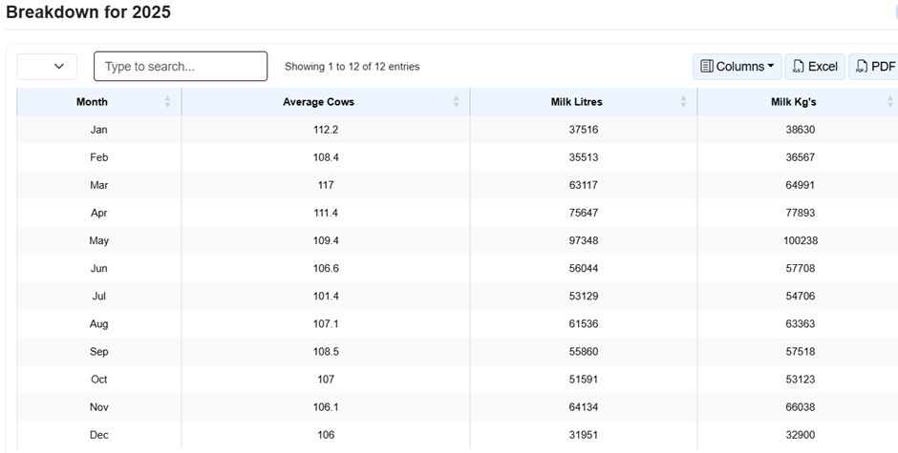Click the Aug month cell
The width and height of the screenshot is (898, 453).
[98, 324]
